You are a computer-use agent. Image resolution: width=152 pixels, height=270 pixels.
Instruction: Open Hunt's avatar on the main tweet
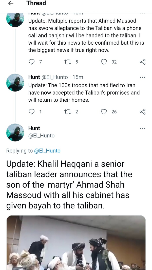(x=15, y=132)
